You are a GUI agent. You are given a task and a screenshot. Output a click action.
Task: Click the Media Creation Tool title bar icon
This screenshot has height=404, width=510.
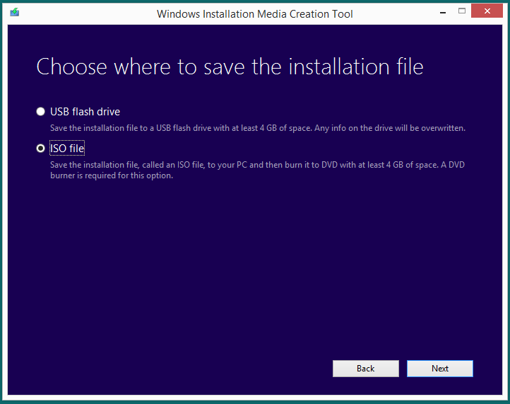(x=14, y=12)
